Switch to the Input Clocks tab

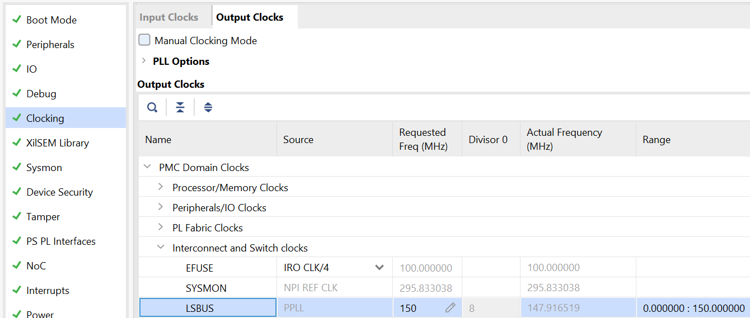coord(168,17)
